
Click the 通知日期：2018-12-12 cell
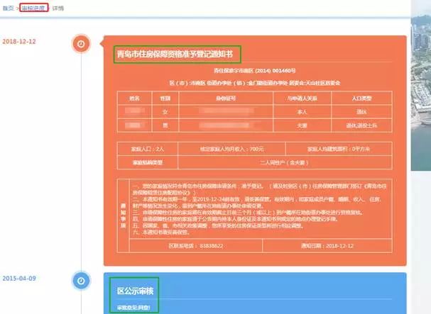pyautogui.click(x=327, y=246)
